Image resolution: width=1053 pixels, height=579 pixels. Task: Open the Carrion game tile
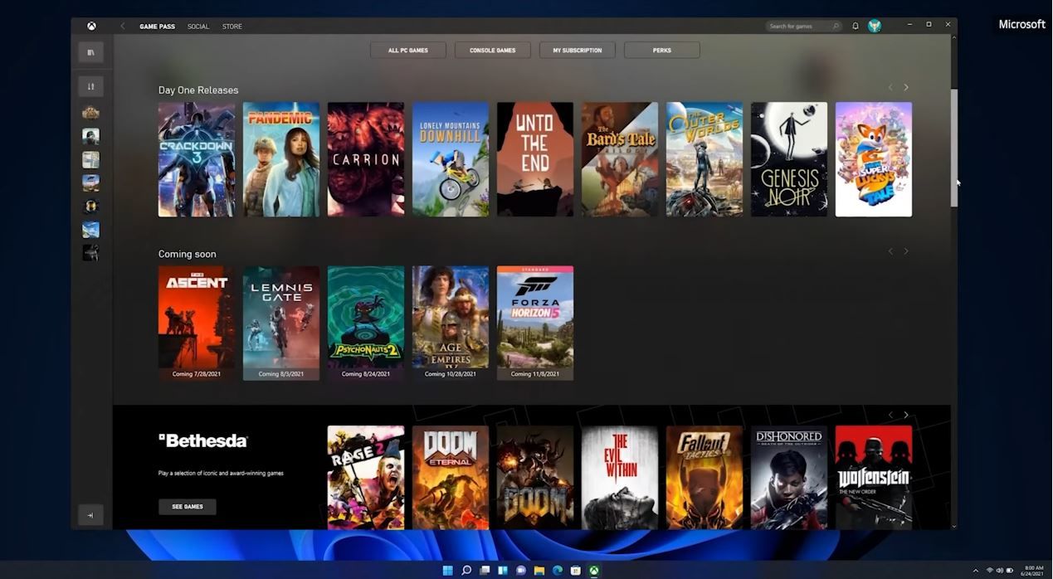pos(366,159)
